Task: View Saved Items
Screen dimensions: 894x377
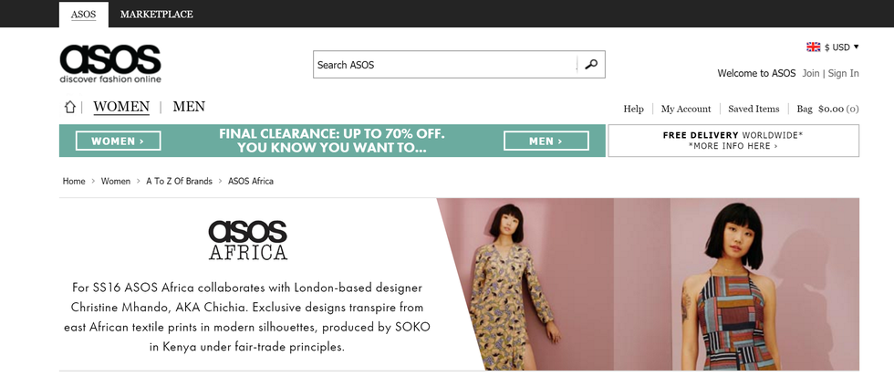Action: (754, 109)
